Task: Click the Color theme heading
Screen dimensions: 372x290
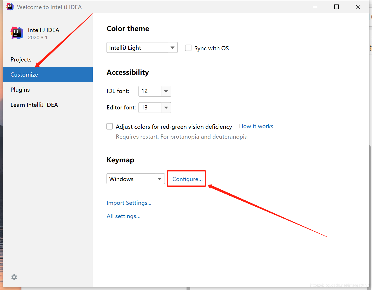Action: tap(128, 28)
